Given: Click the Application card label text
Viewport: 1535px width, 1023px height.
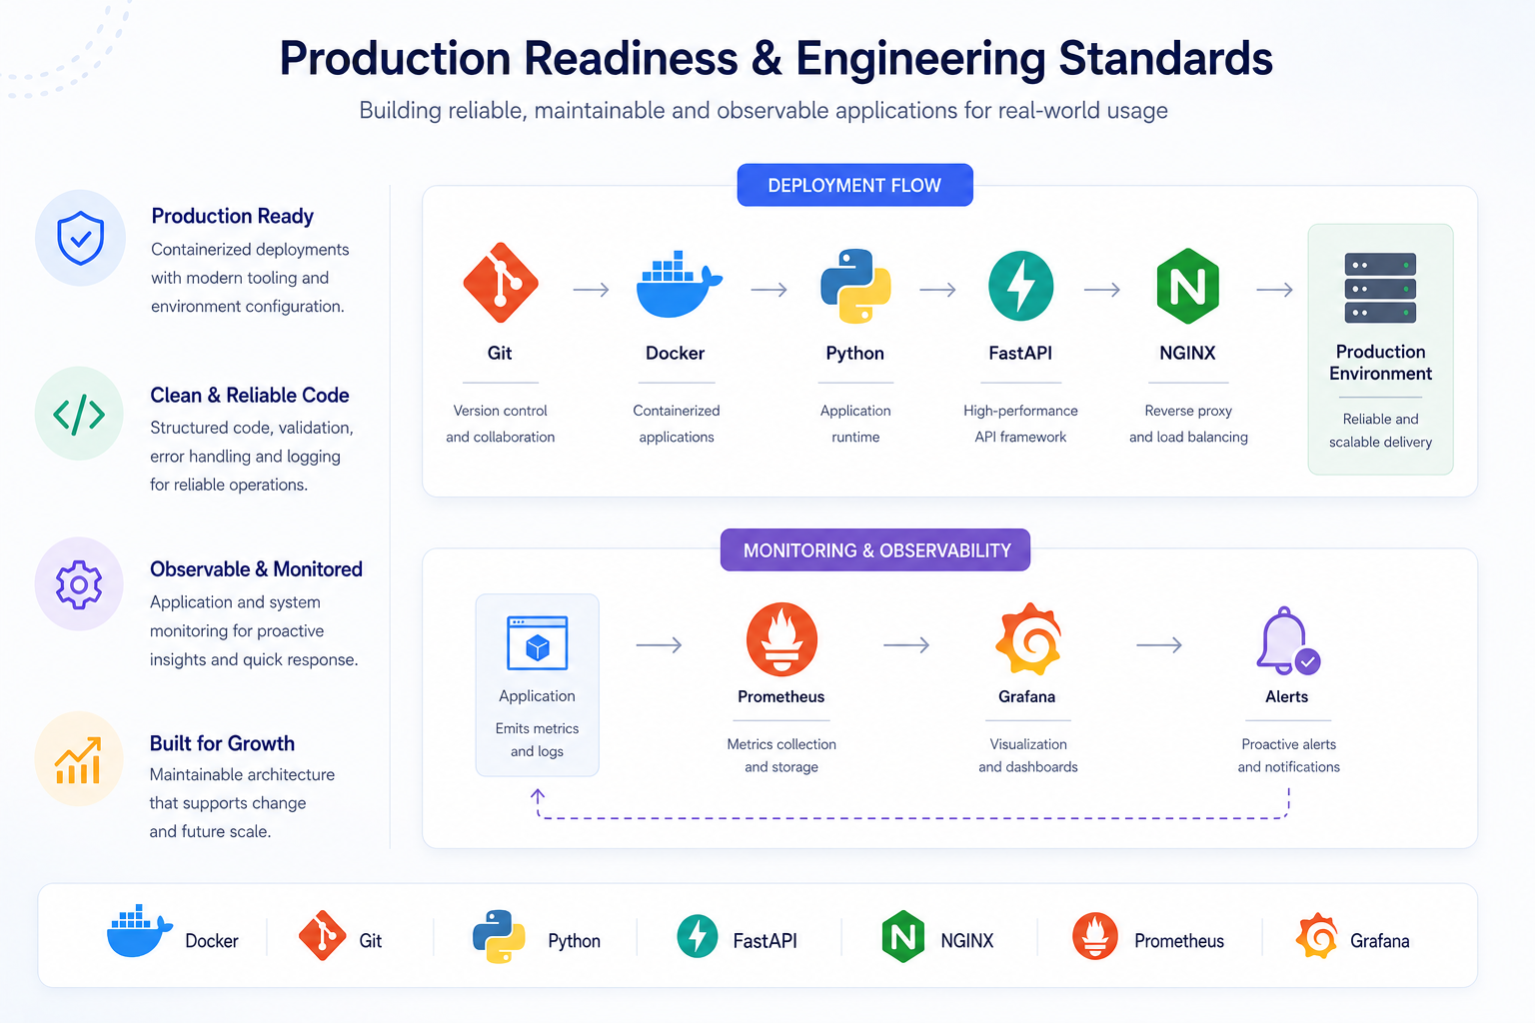Looking at the screenshot, I should pos(537,696).
